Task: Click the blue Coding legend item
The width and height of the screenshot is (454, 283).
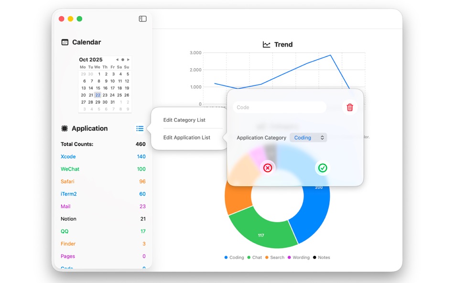Action: [234, 257]
